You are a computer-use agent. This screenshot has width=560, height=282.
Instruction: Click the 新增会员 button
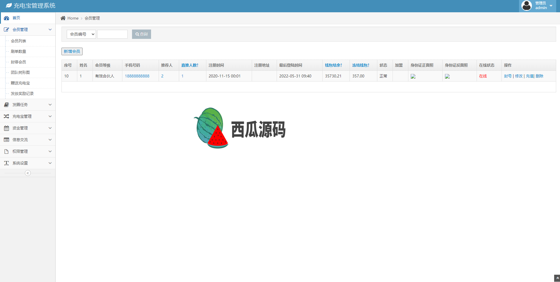[72, 51]
